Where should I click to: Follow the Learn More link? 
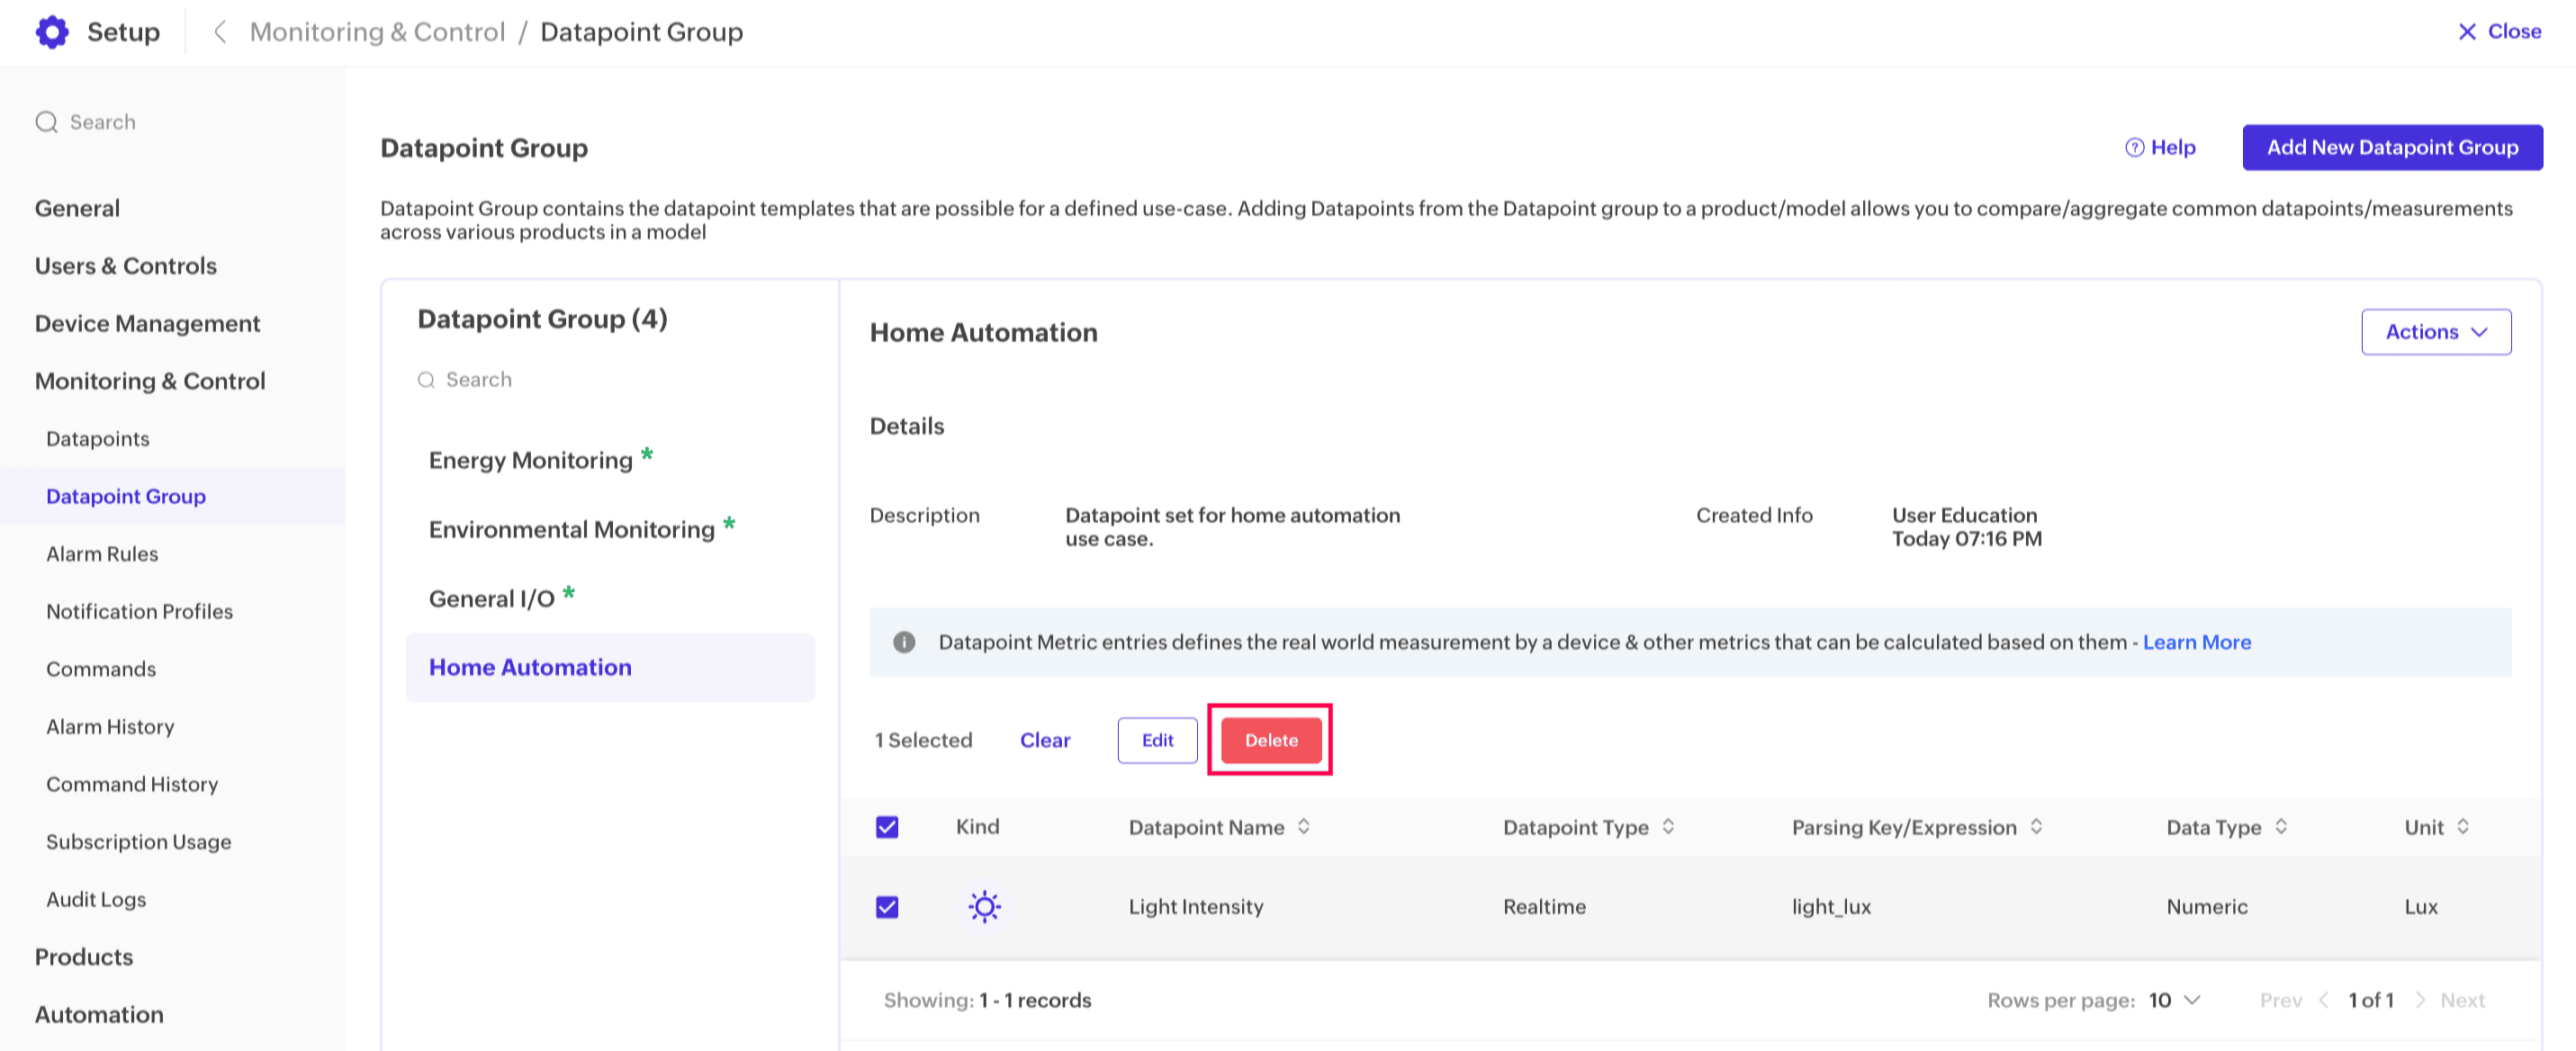(2196, 642)
